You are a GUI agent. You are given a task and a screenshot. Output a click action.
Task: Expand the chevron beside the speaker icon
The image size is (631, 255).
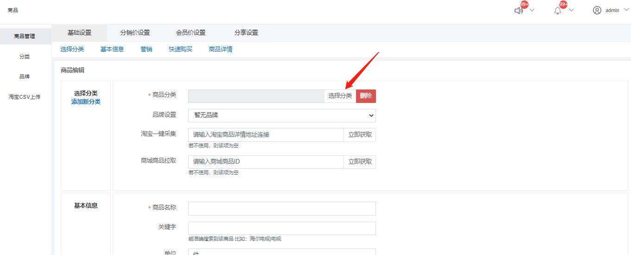532,10
